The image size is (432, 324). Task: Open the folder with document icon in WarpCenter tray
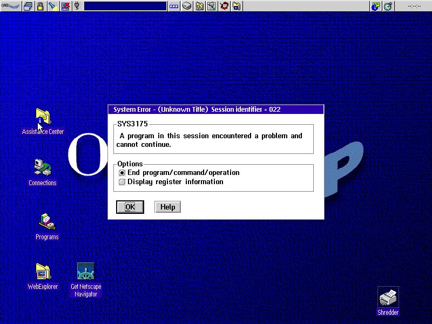tap(199, 6)
